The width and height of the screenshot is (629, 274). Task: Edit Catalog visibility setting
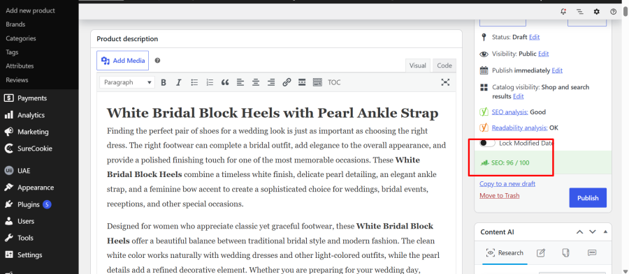pos(519,96)
